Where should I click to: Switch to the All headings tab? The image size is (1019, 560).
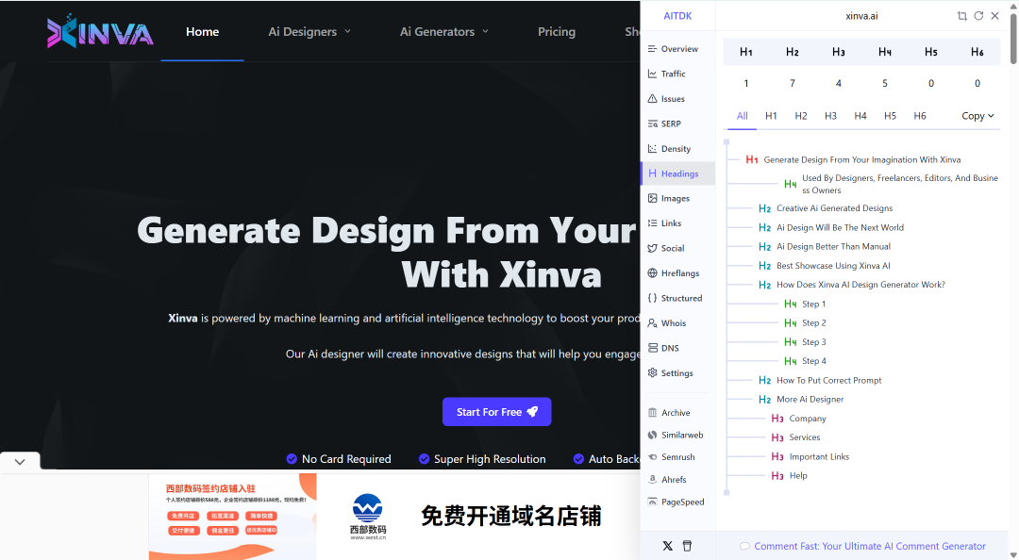(743, 116)
